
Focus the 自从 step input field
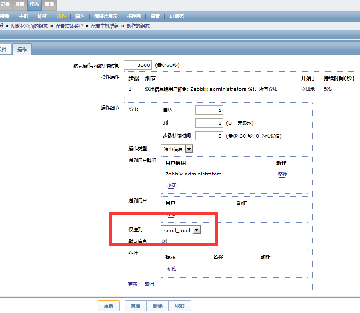point(209,110)
